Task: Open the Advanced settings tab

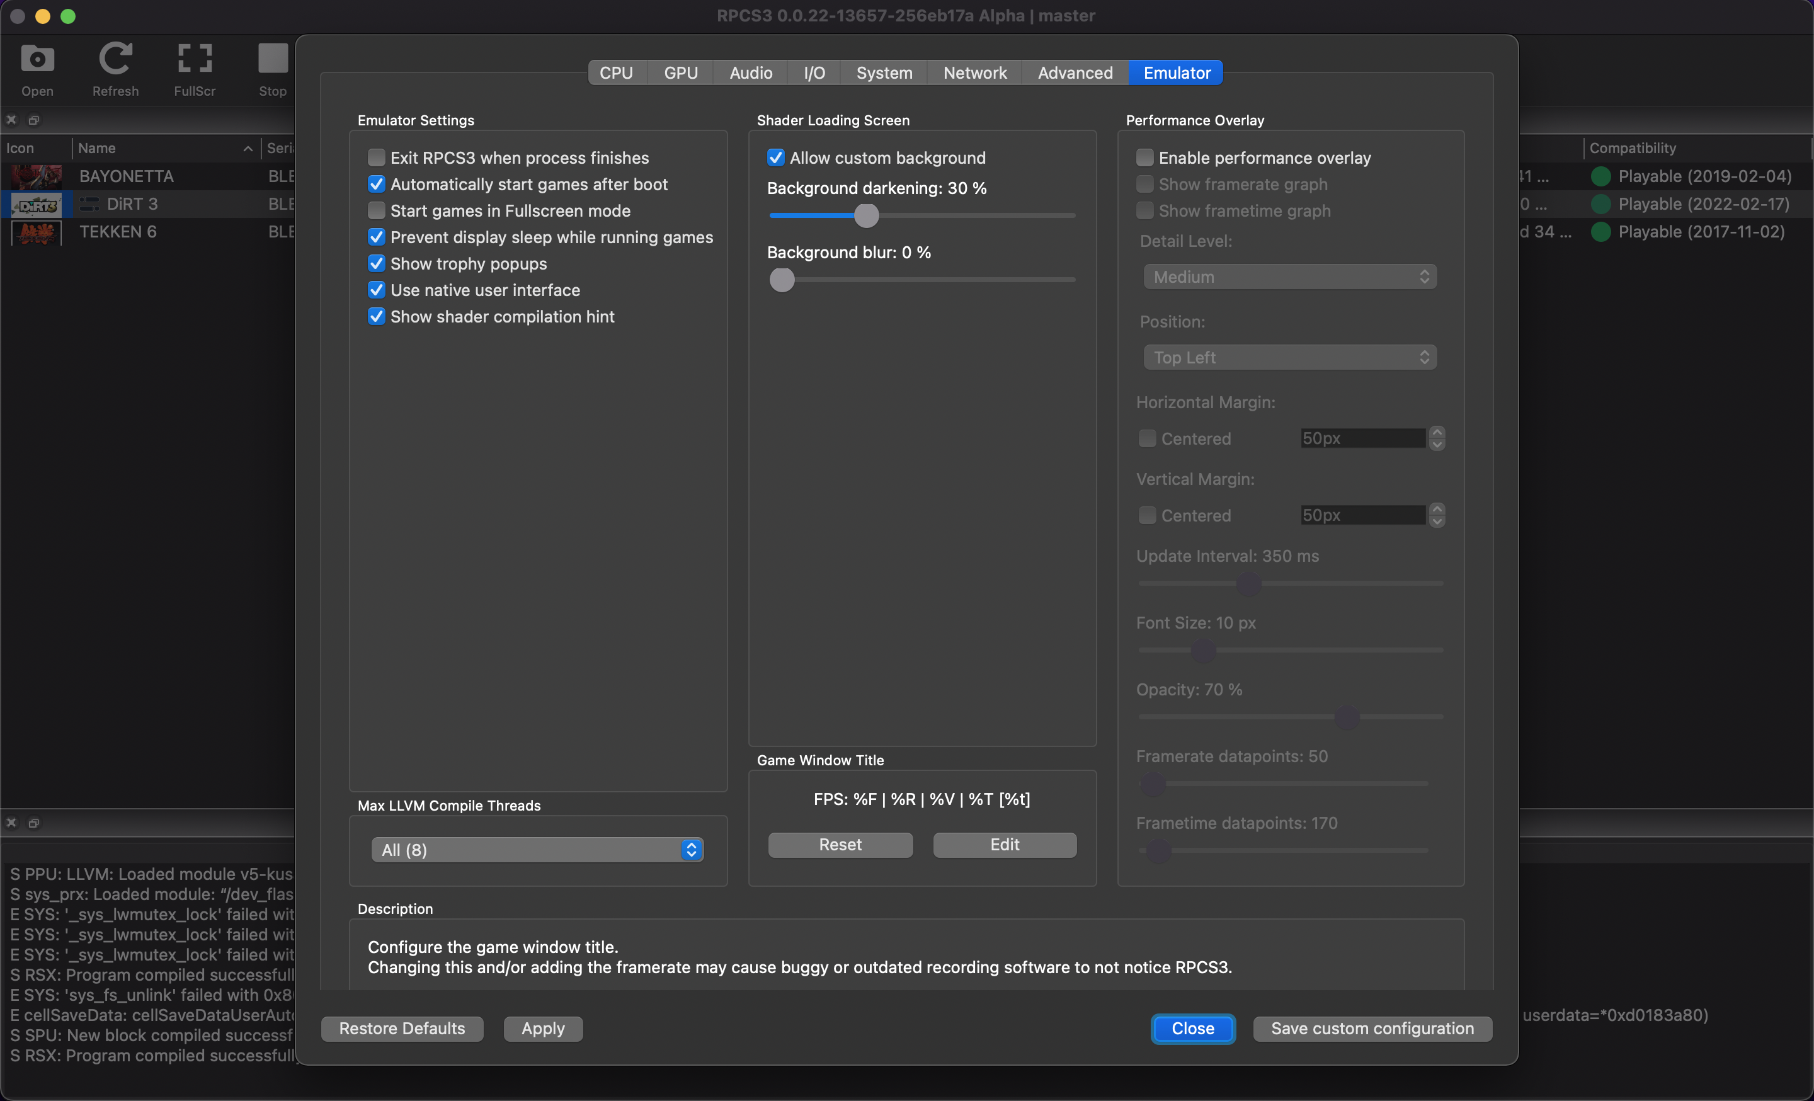Action: coord(1075,73)
